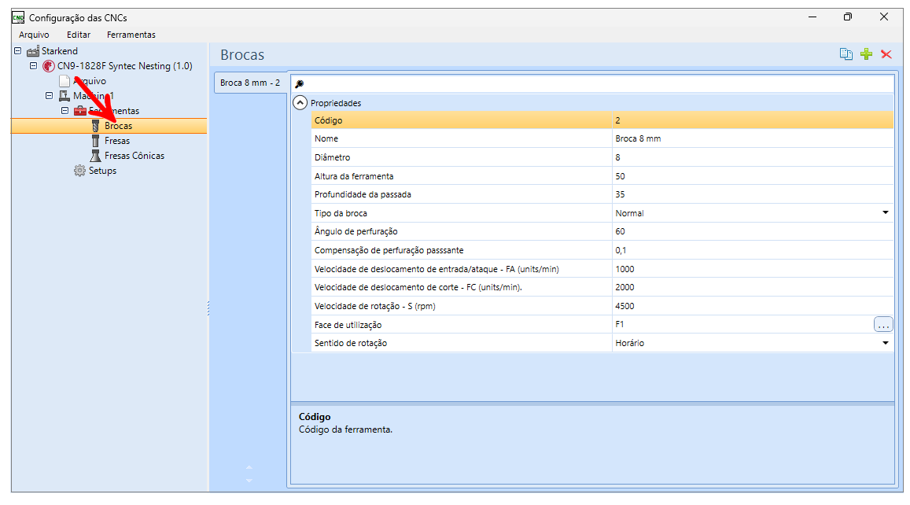Click the Brocas drill bit icon

point(96,126)
